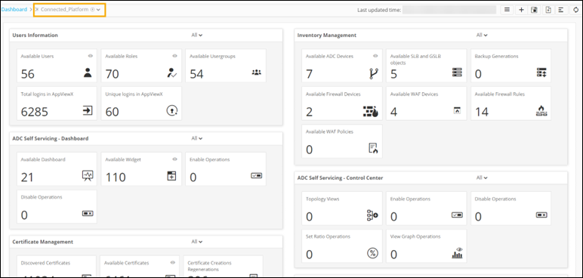Click the value 54 under Available Usergroups
This screenshot has width=583, height=278.
196,74
